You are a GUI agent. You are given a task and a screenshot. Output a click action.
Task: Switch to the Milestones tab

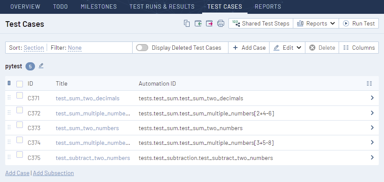pyautogui.click(x=98, y=6)
